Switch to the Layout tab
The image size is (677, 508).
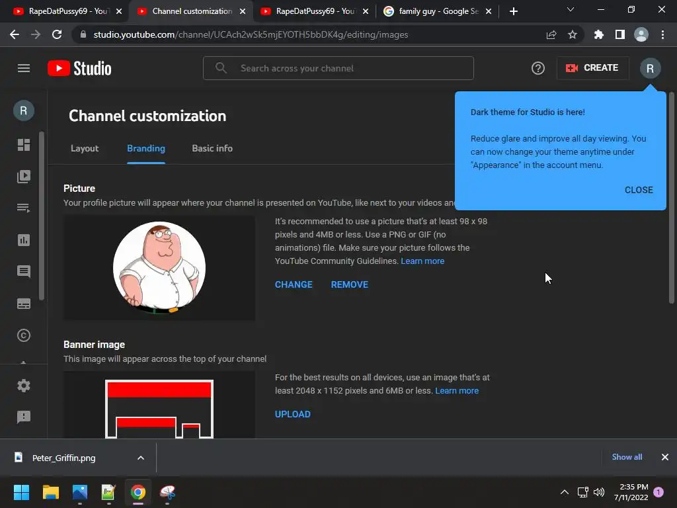tap(85, 148)
